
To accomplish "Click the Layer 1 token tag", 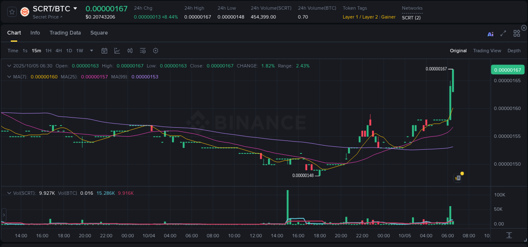I will [x=351, y=17].
